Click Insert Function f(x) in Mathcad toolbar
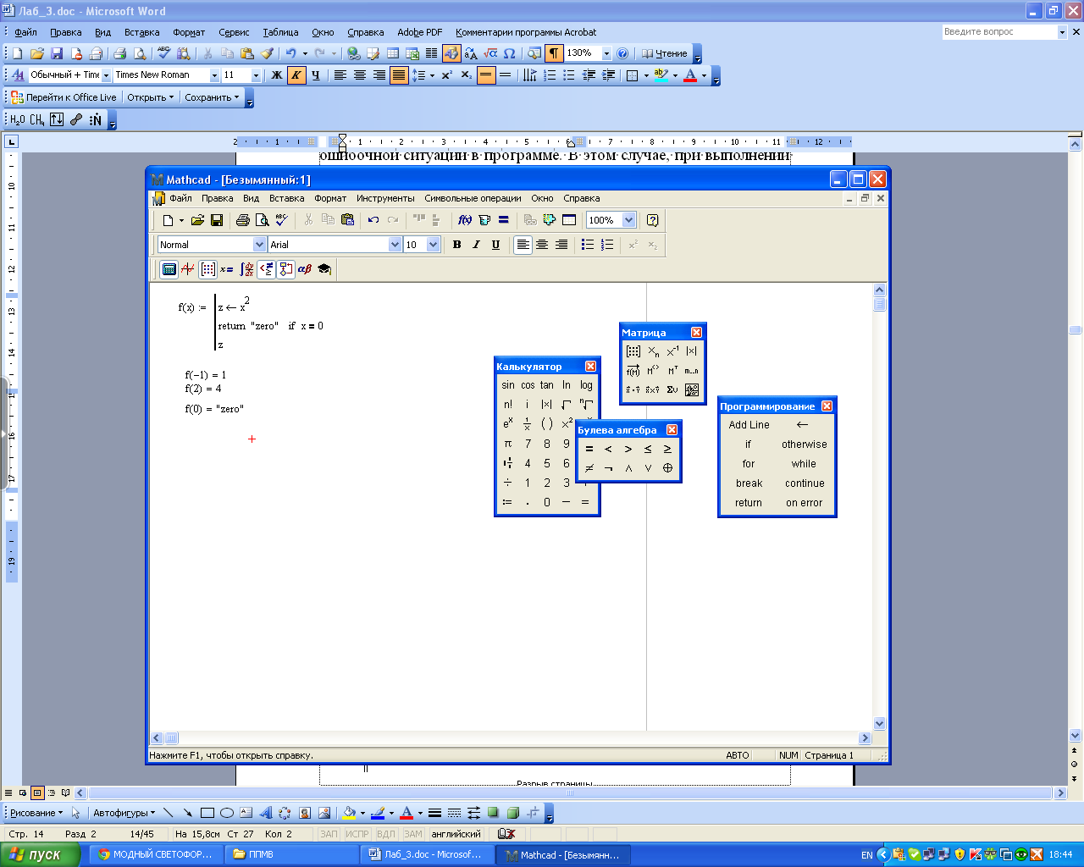1084x867 pixels. [x=465, y=220]
